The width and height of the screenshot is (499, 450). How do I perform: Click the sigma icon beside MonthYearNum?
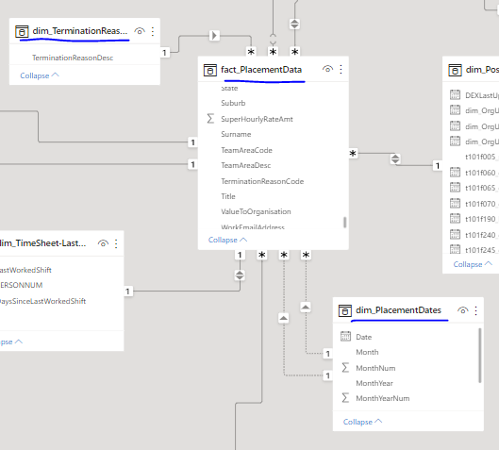click(345, 397)
